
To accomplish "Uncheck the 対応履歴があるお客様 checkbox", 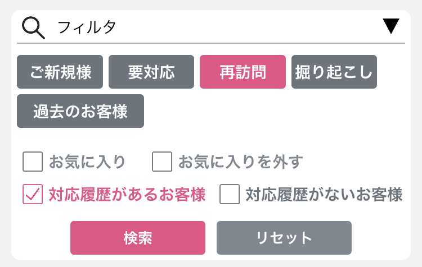I will click(33, 194).
